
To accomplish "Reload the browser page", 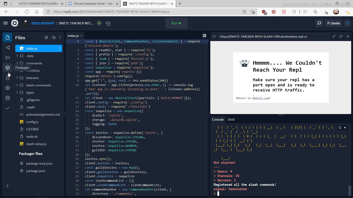I will (26, 12).
